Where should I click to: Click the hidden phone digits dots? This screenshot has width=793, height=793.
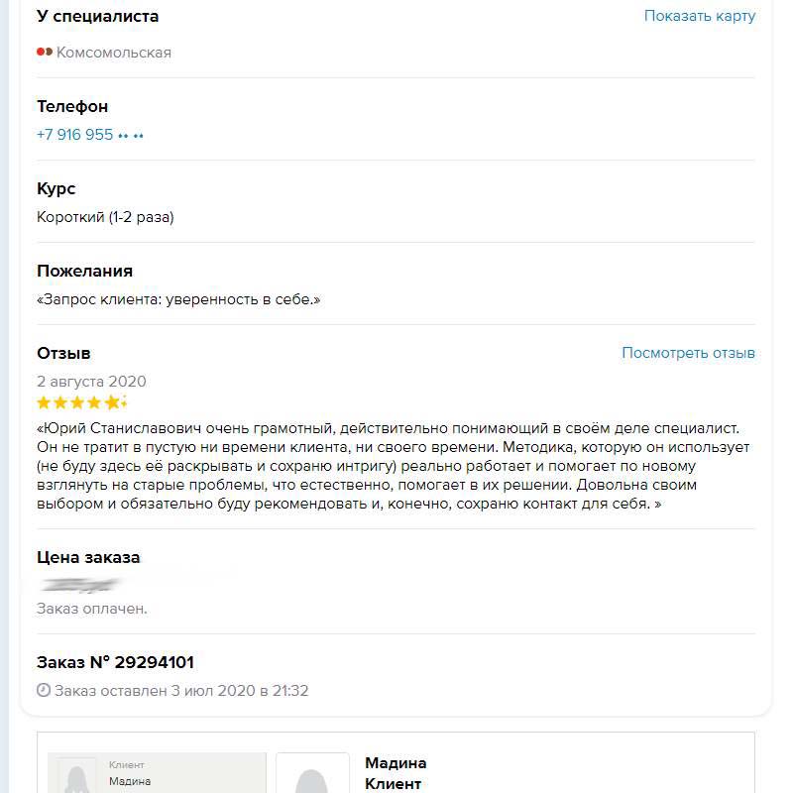(131, 135)
